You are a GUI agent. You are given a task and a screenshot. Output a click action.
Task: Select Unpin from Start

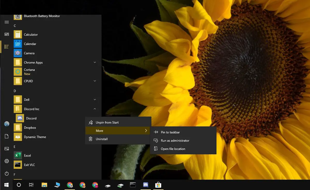click(x=107, y=123)
